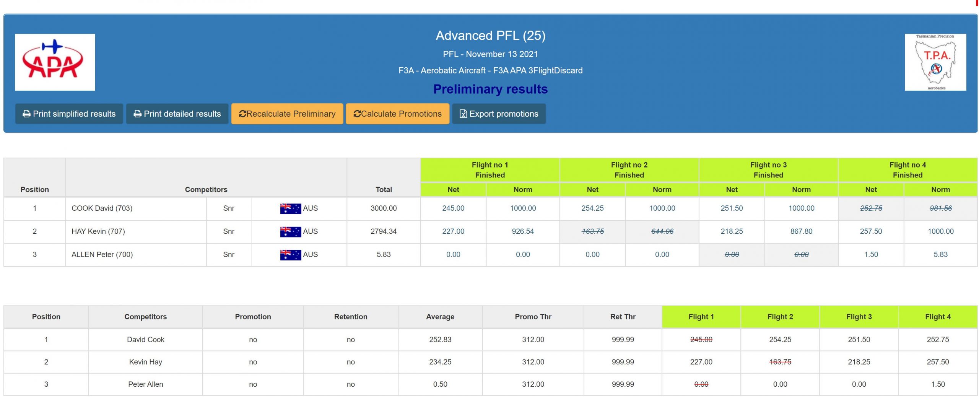Image resolution: width=979 pixels, height=397 pixels.
Task: Click Recalculate Preliminary button
Action: pyautogui.click(x=287, y=114)
